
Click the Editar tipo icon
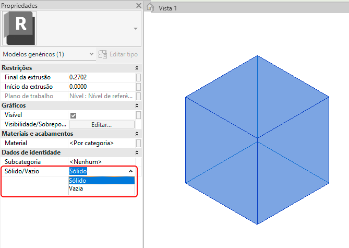pos(103,54)
